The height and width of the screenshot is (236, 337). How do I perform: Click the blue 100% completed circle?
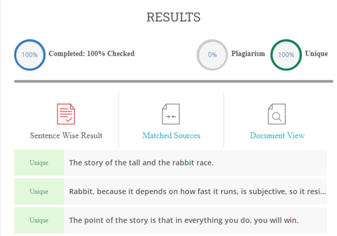(30, 55)
